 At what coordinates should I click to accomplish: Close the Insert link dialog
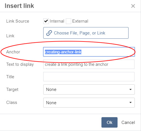133,6
